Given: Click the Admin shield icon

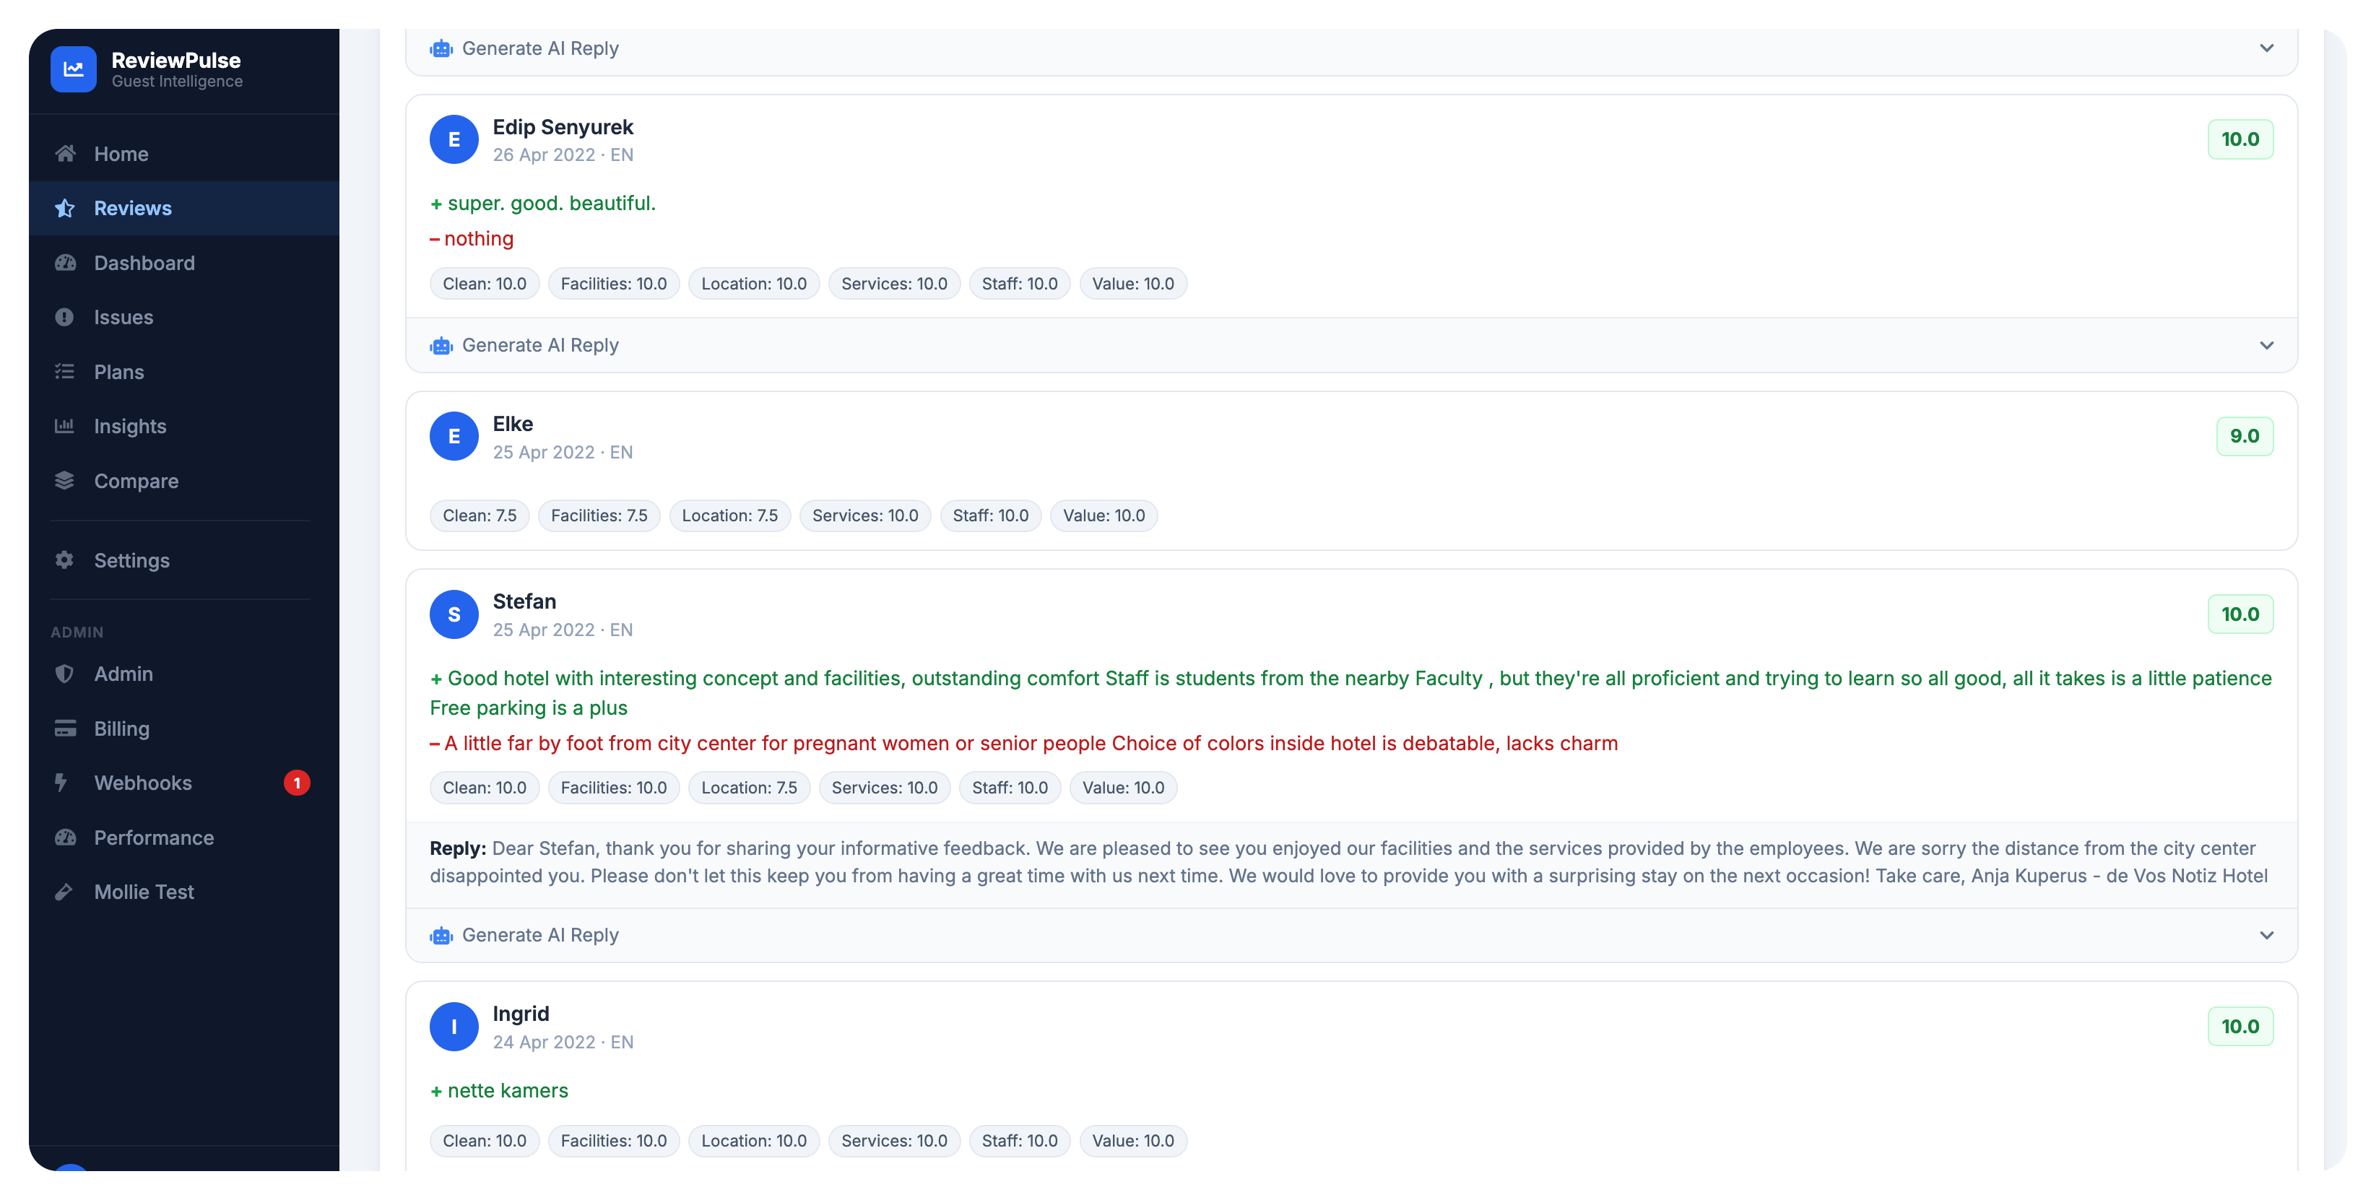Looking at the screenshot, I should point(64,674).
